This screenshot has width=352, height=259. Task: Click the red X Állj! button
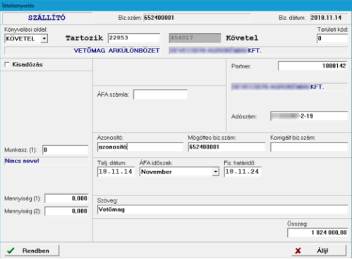click(x=319, y=251)
